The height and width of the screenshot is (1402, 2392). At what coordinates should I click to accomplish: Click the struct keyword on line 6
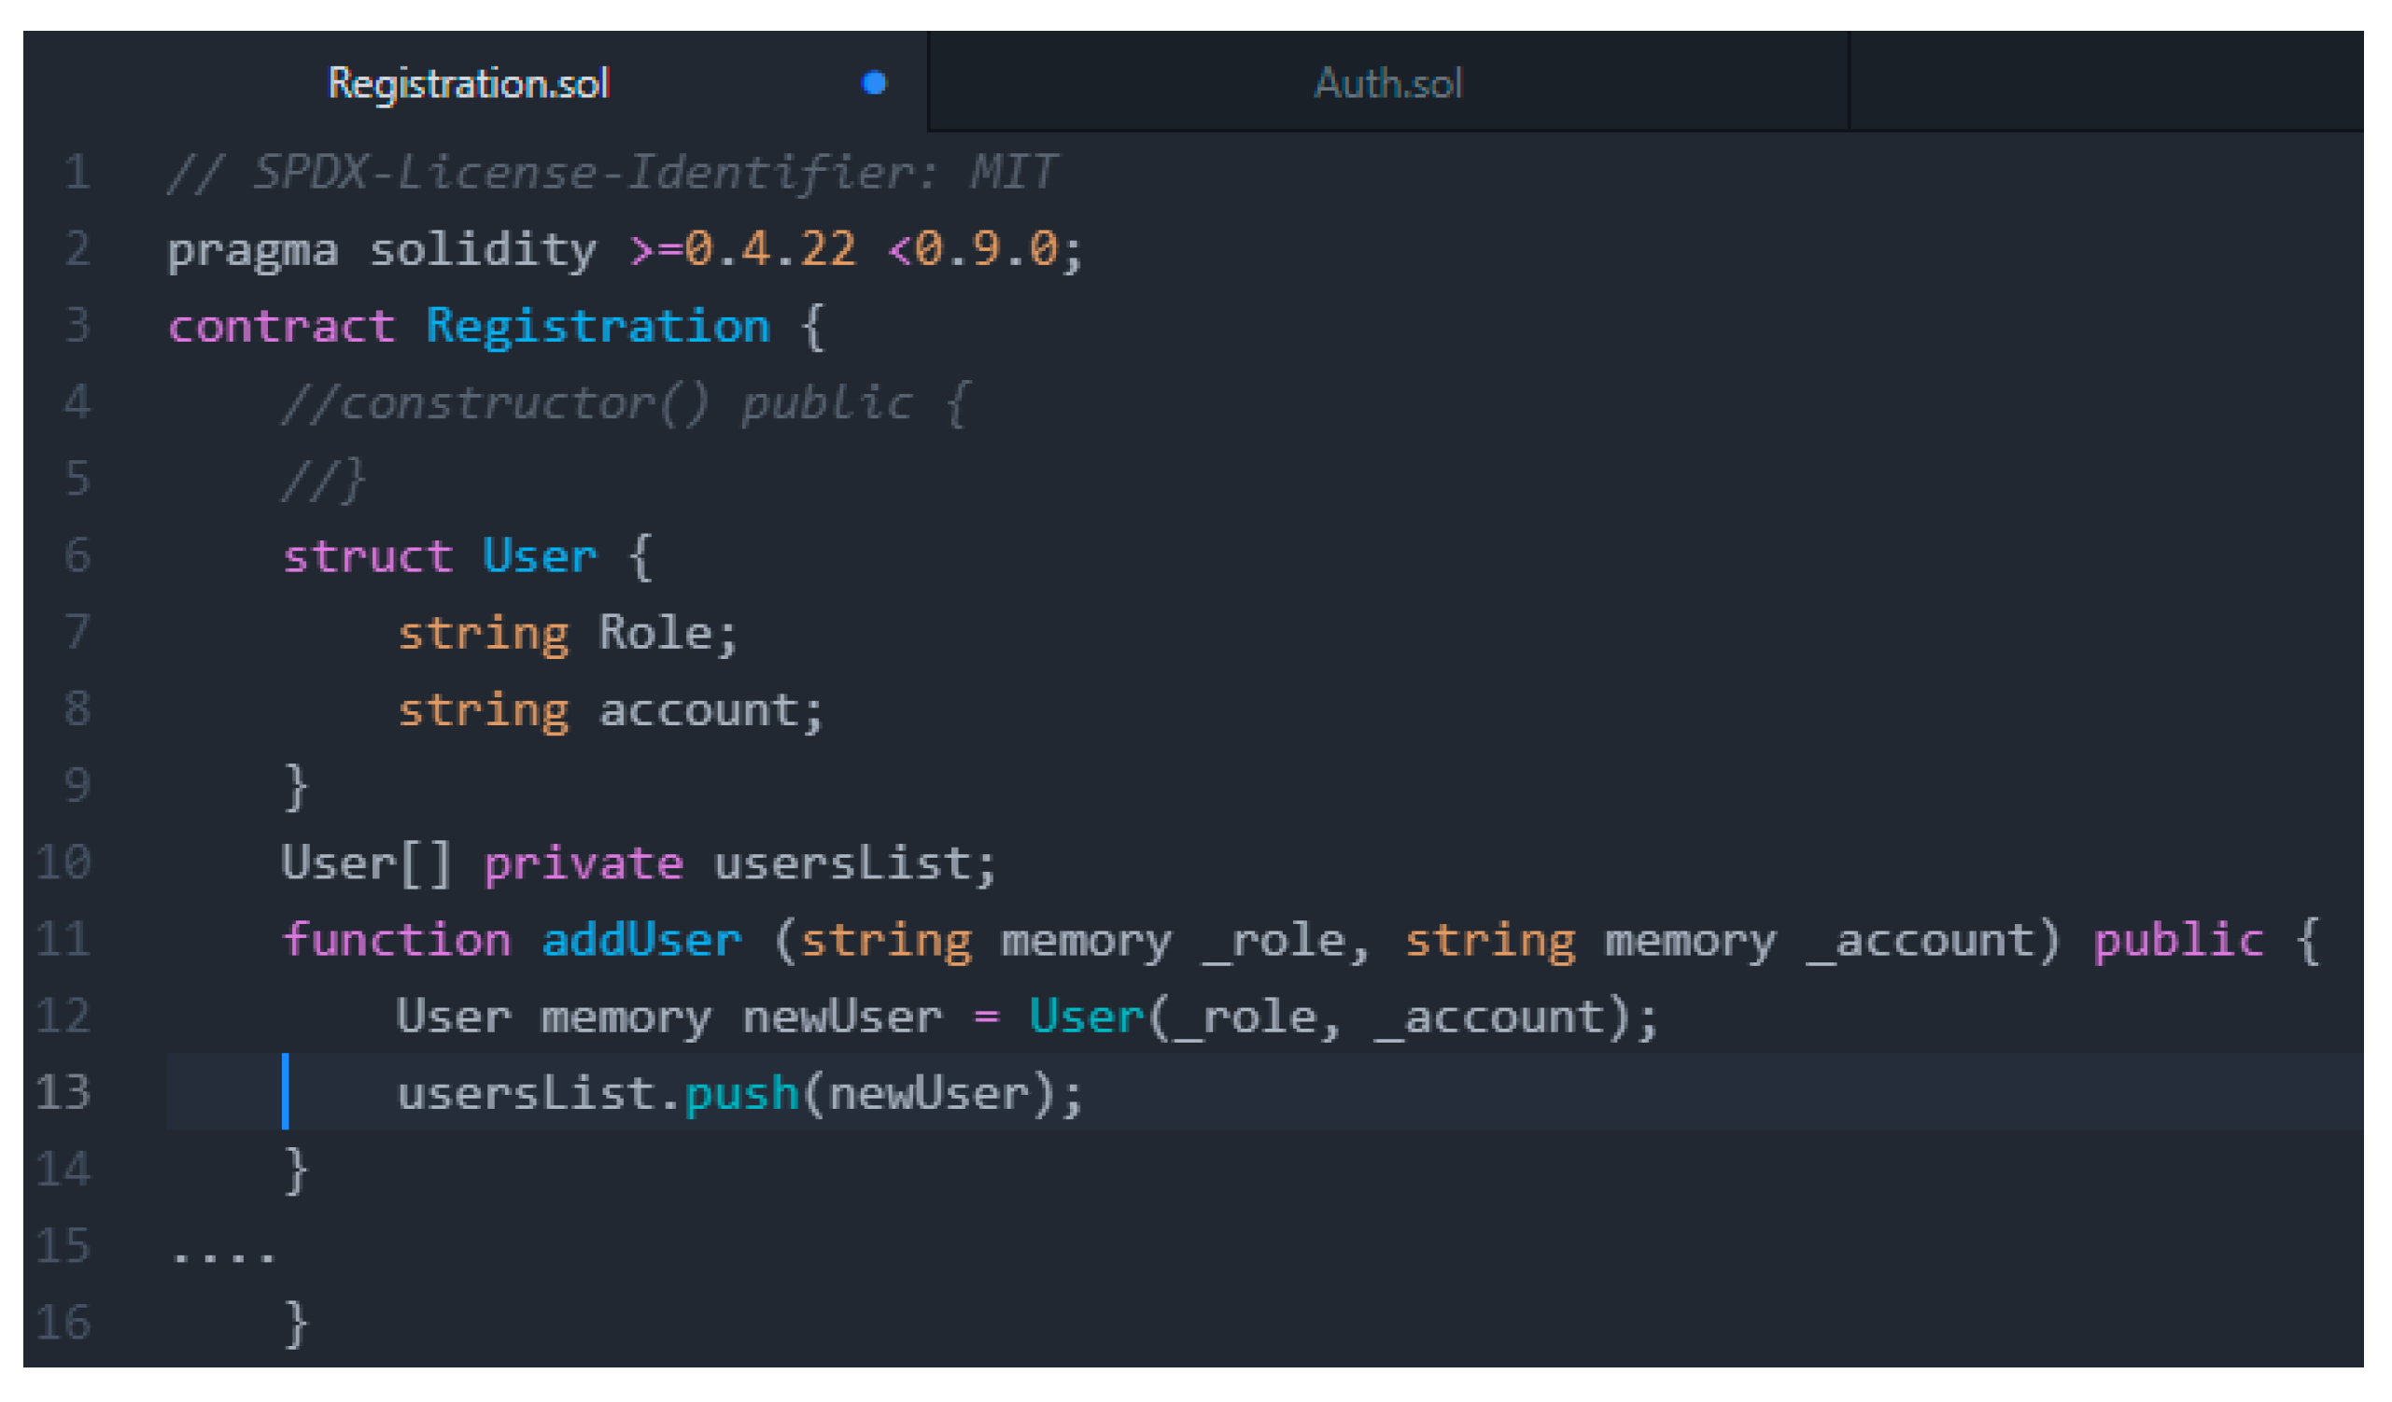tap(367, 556)
